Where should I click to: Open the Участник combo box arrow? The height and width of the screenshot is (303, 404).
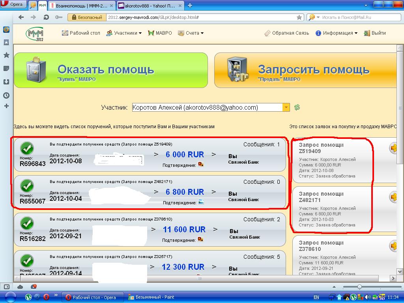(286, 107)
